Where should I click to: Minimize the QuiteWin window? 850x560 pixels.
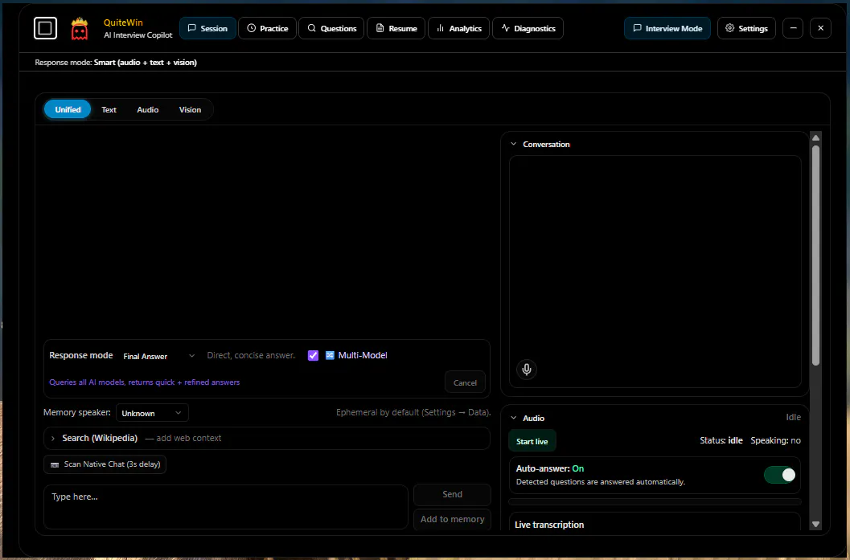793,28
